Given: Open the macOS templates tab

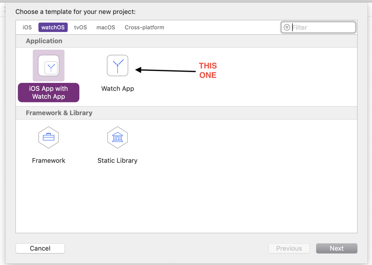Looking at the screenshot, I should 106,27.
